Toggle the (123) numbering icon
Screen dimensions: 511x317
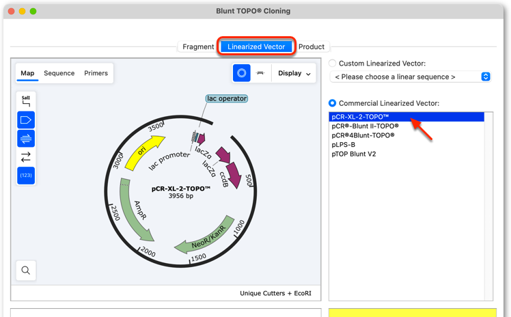pos(26,176)
